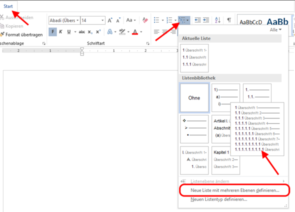Select the 1. 1.1. list format
Image resolution: width=295 pixels, height=212 pixels.
(x=257, y=93)
